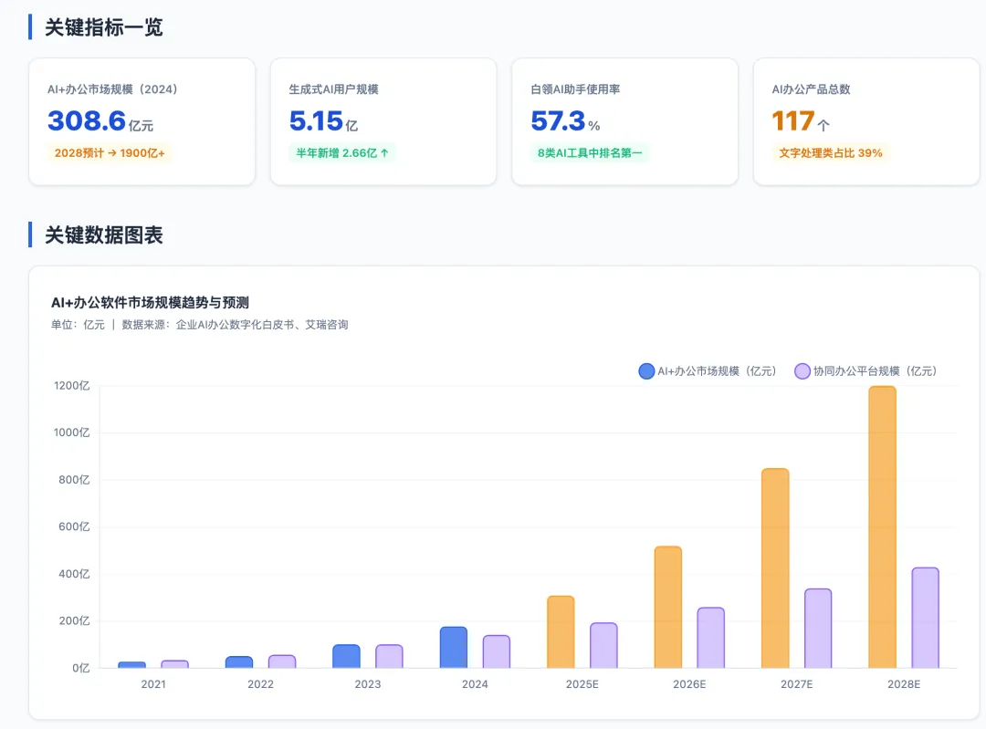Toggle the AI+办公市场规模 legend item

(x=708, y=371)
